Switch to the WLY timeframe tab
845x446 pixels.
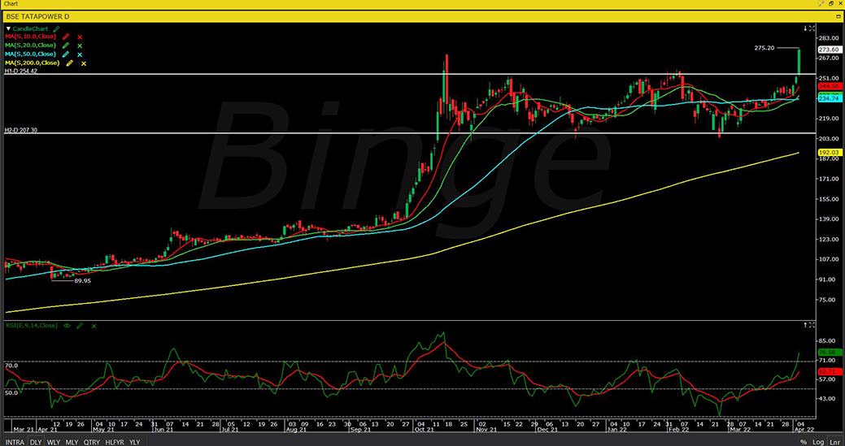coord(54,442)
